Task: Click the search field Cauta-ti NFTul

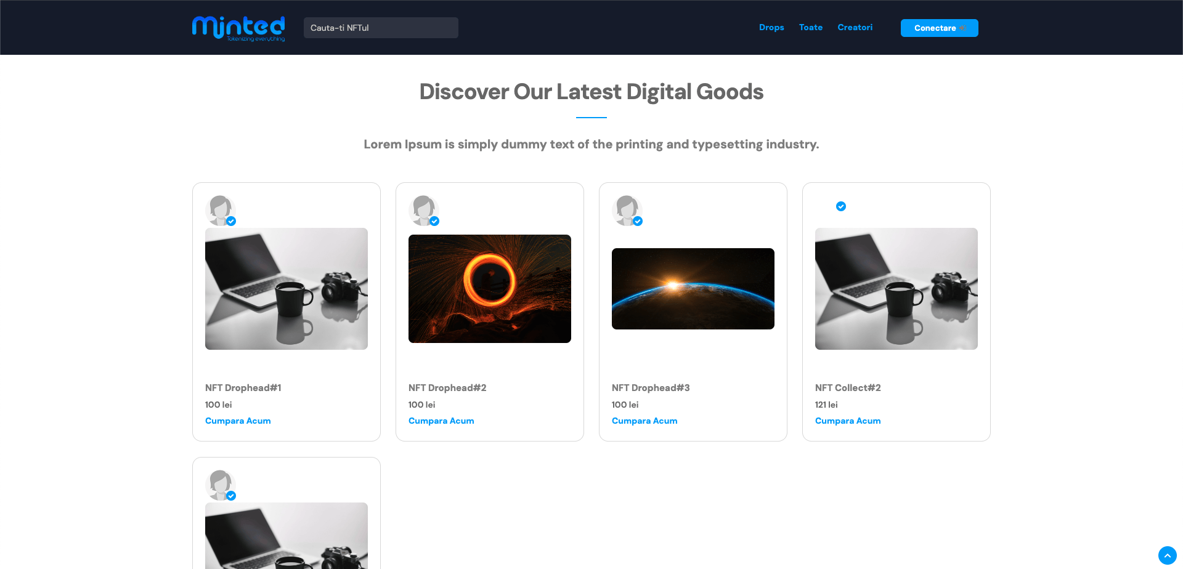Action: [x=381, y=28]
